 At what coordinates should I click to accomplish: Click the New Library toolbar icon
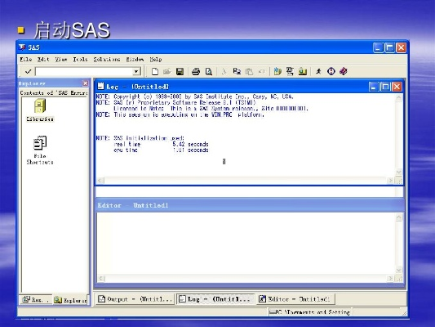pos(277,71)
